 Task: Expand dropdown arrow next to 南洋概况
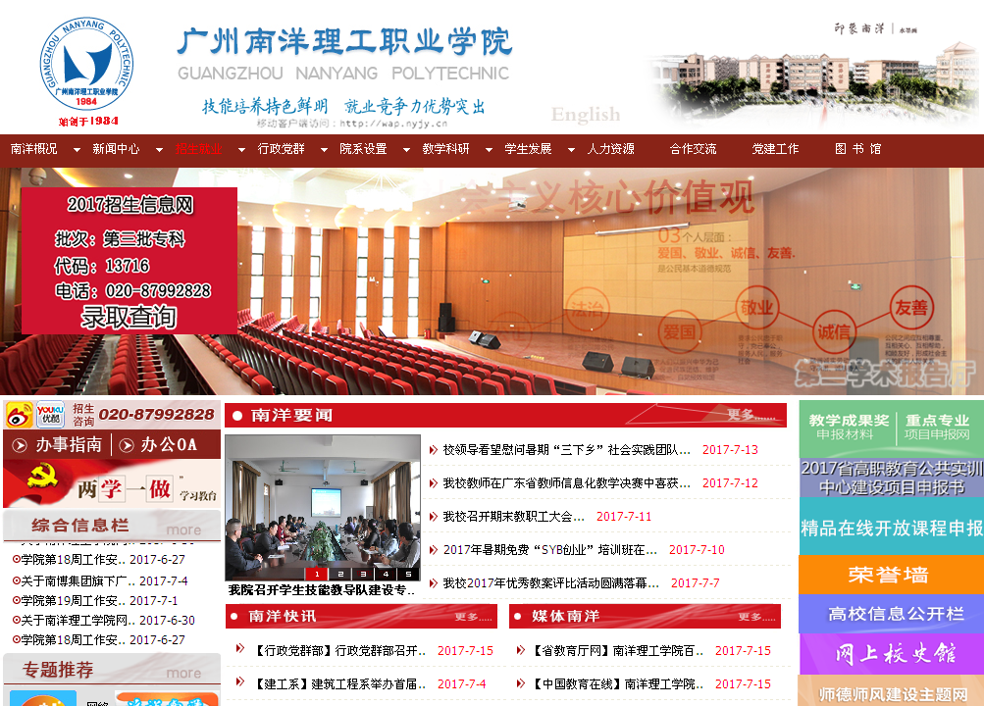point(77,150)
